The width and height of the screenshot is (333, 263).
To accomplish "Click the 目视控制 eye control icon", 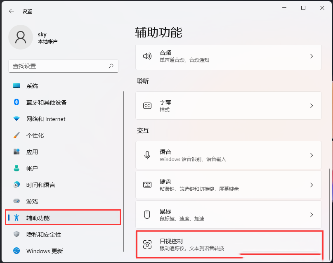I will point(147,244).
